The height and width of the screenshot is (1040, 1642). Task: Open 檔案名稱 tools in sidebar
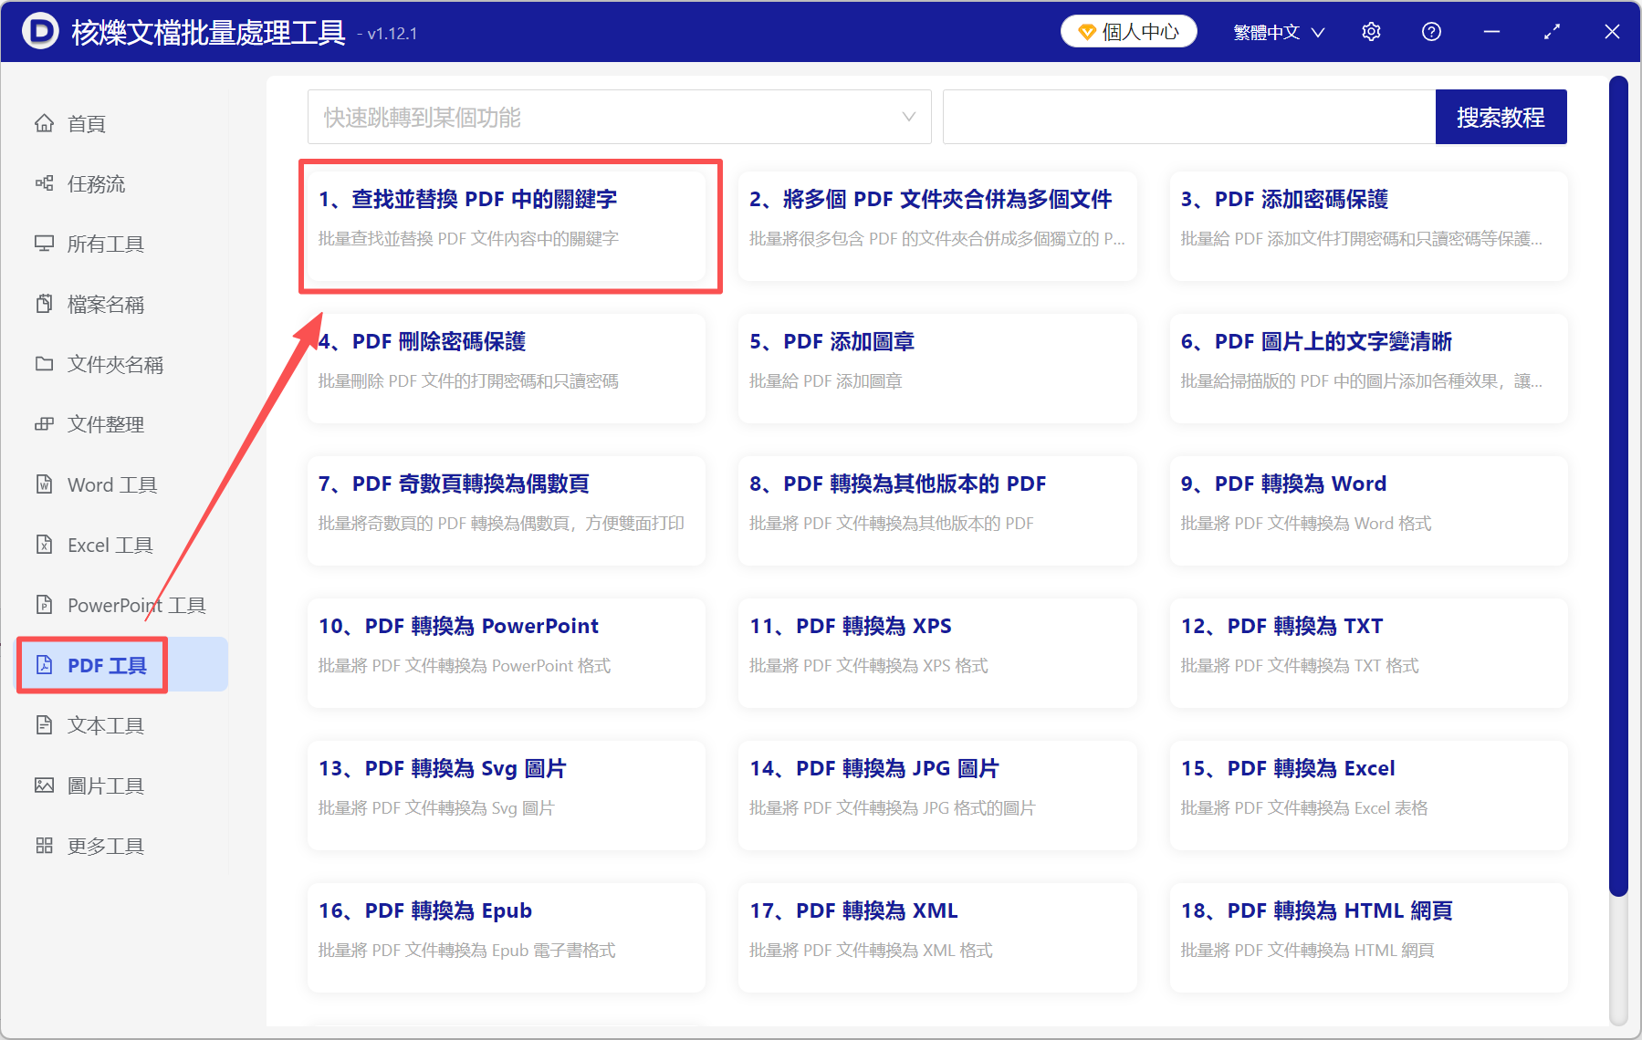tap(105, 303)
